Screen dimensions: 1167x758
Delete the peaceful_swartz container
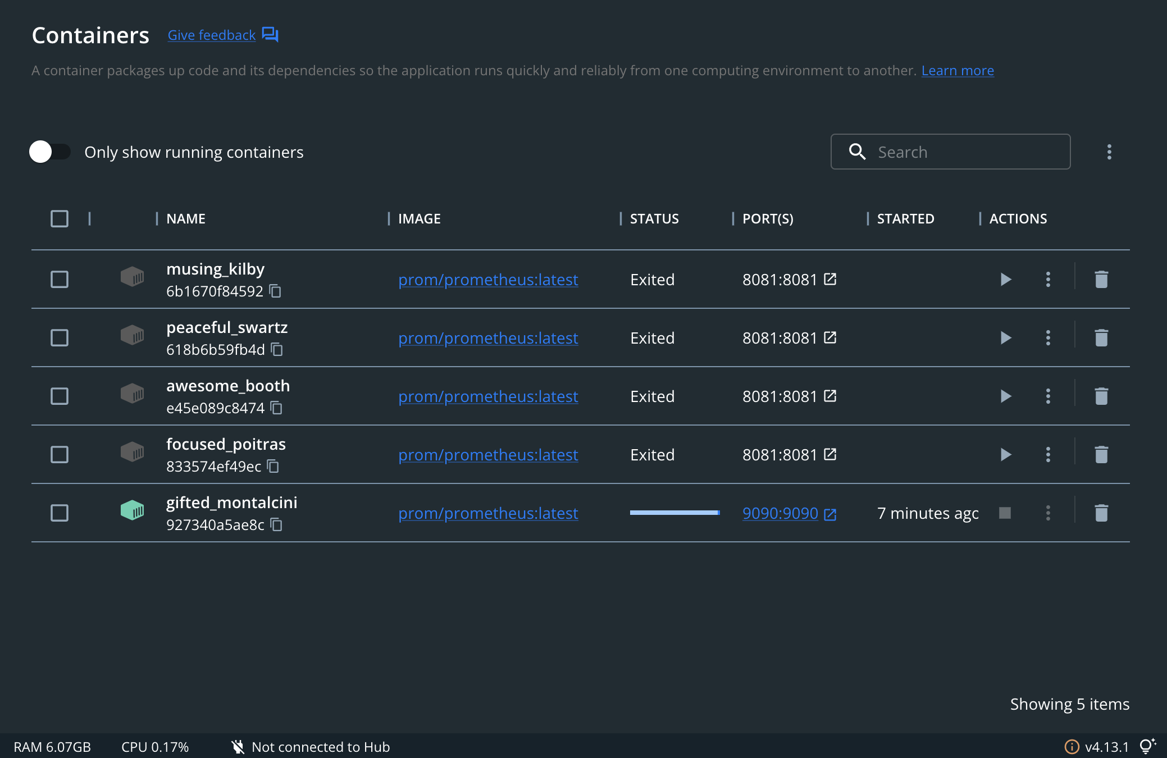1101,337
